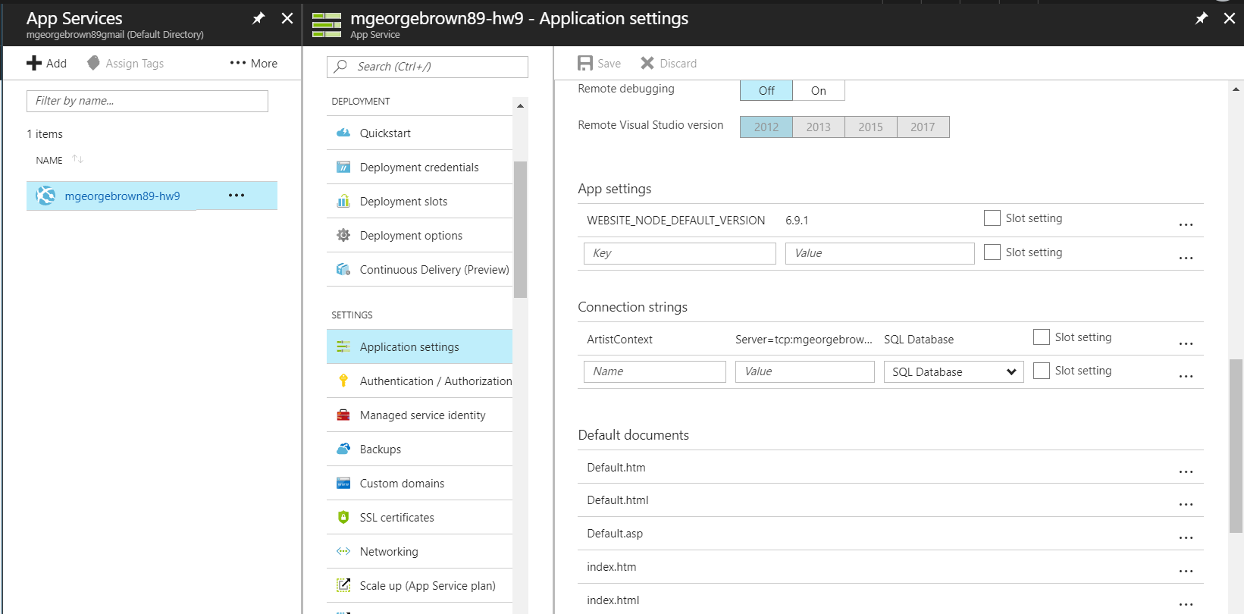Open the Continuous Delivery (Preview) icon
This screenshot has width=1244, height=614.
coord(343,269)
